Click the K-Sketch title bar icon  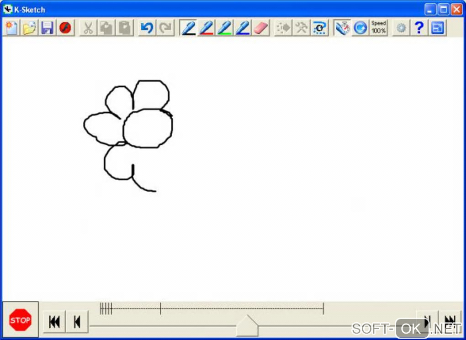[x=8, y=10]
